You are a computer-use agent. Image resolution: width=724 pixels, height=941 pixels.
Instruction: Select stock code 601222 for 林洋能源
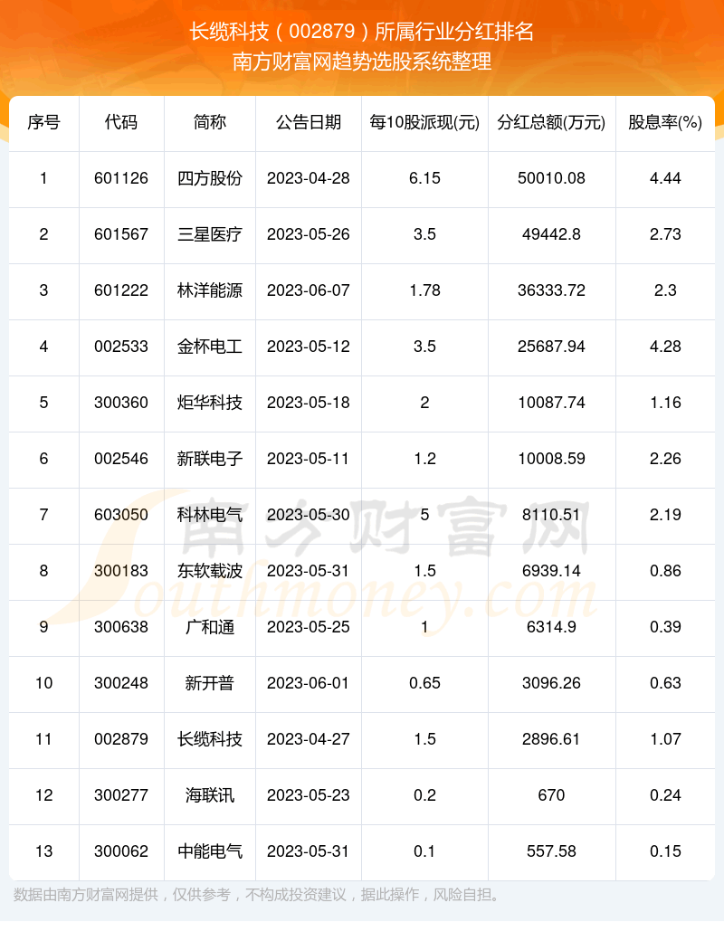click(121, 290)
